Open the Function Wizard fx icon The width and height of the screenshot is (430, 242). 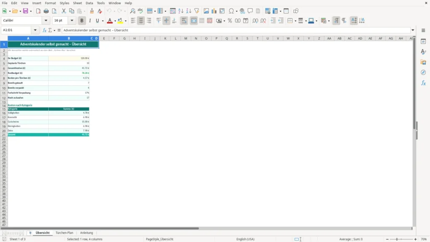point(45,30)
